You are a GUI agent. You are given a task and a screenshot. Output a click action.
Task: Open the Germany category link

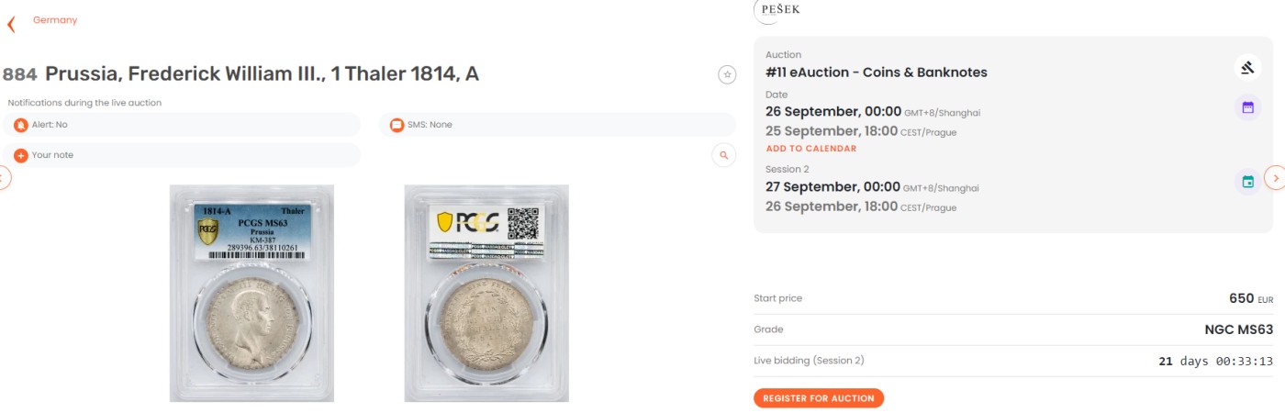[x=55, y=20]
